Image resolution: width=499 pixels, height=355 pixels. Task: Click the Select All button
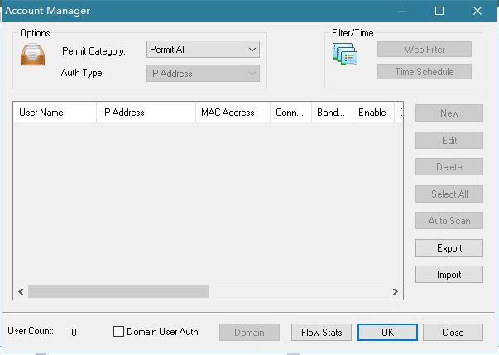pyautogui.click(x=449, y=194)
